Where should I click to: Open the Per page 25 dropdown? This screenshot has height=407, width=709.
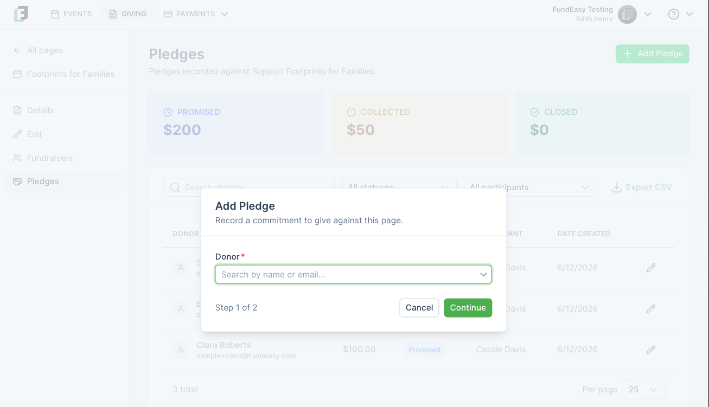[x=644, y=390]
